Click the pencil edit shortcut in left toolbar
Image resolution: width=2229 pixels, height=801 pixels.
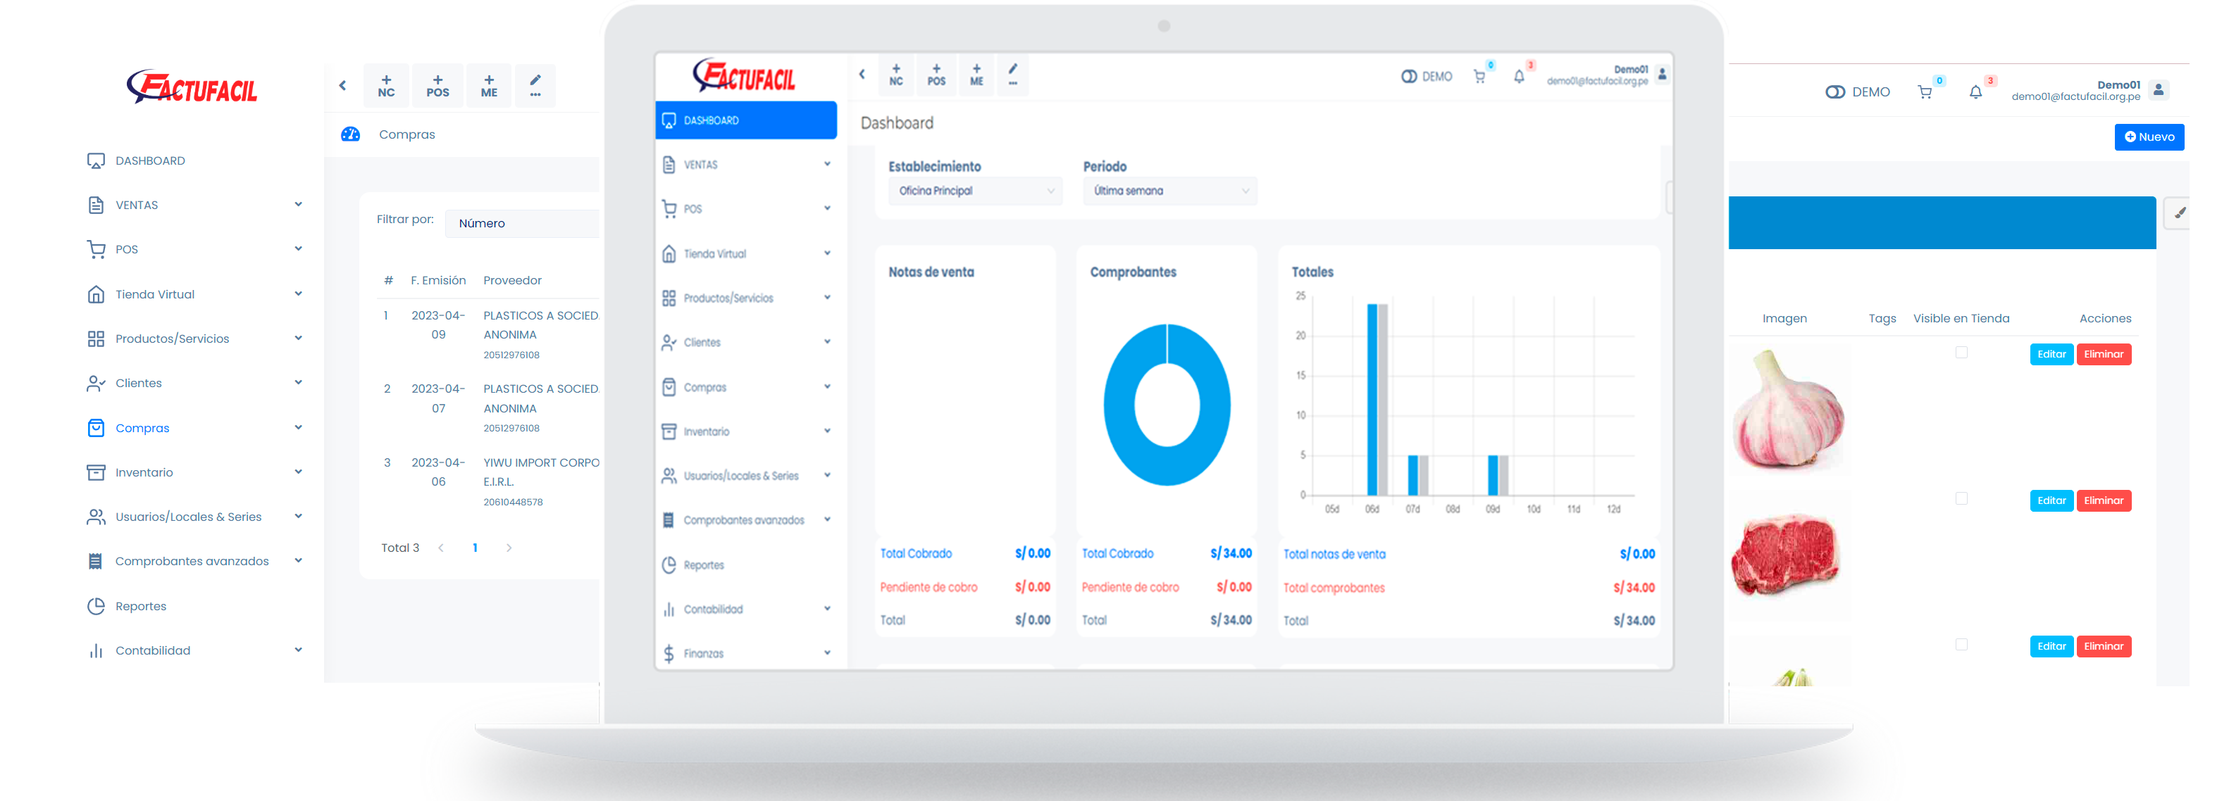[535, 86]
